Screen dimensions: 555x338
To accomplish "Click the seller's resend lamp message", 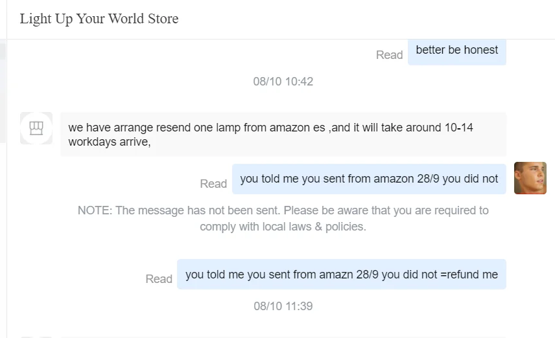I will [283, 135].
